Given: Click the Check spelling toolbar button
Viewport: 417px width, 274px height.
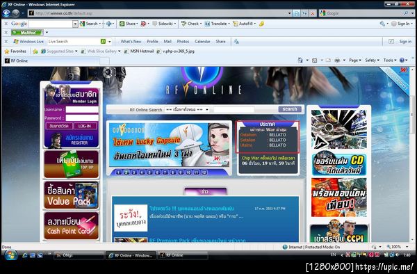Looking at the screenshot, I should click(190, 24).
